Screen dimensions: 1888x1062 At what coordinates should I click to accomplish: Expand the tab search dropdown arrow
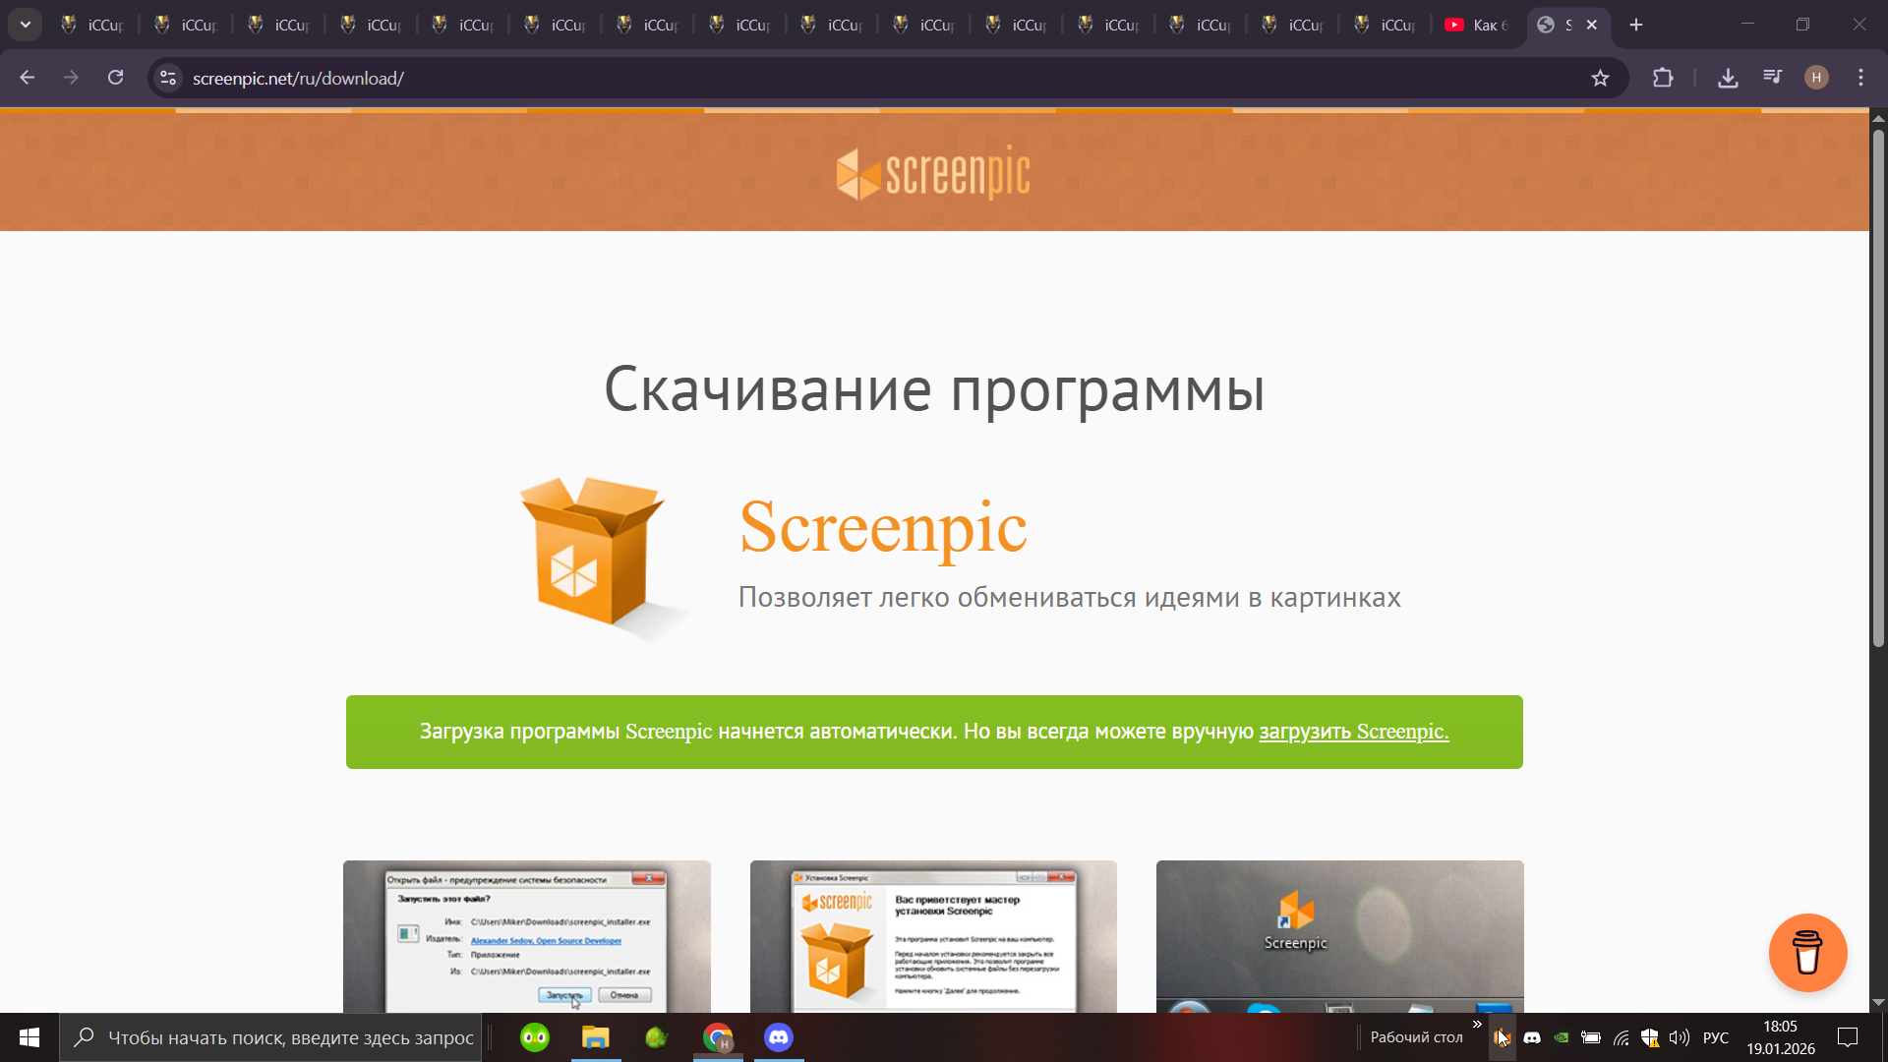(26, 25)
